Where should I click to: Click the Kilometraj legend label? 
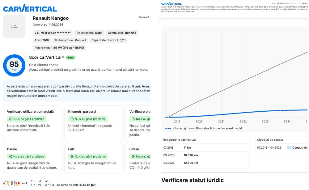(x=179, y=128)
